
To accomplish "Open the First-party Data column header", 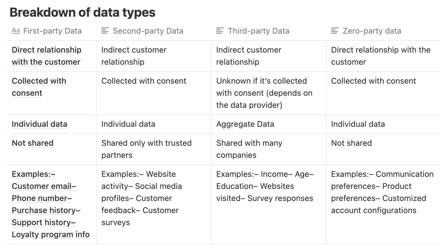I will pyautogui.click(x=52, y=31).
